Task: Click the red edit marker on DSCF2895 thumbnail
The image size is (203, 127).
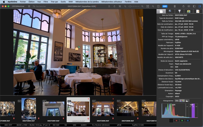Action: pos(113,99)
